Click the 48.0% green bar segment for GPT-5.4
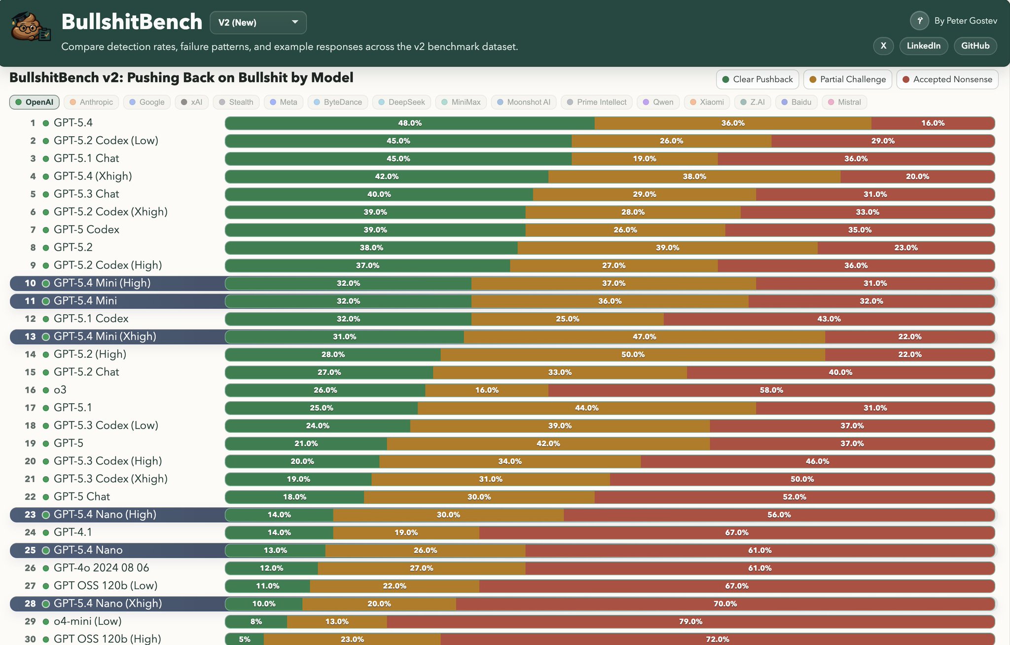 coord(410,123)
